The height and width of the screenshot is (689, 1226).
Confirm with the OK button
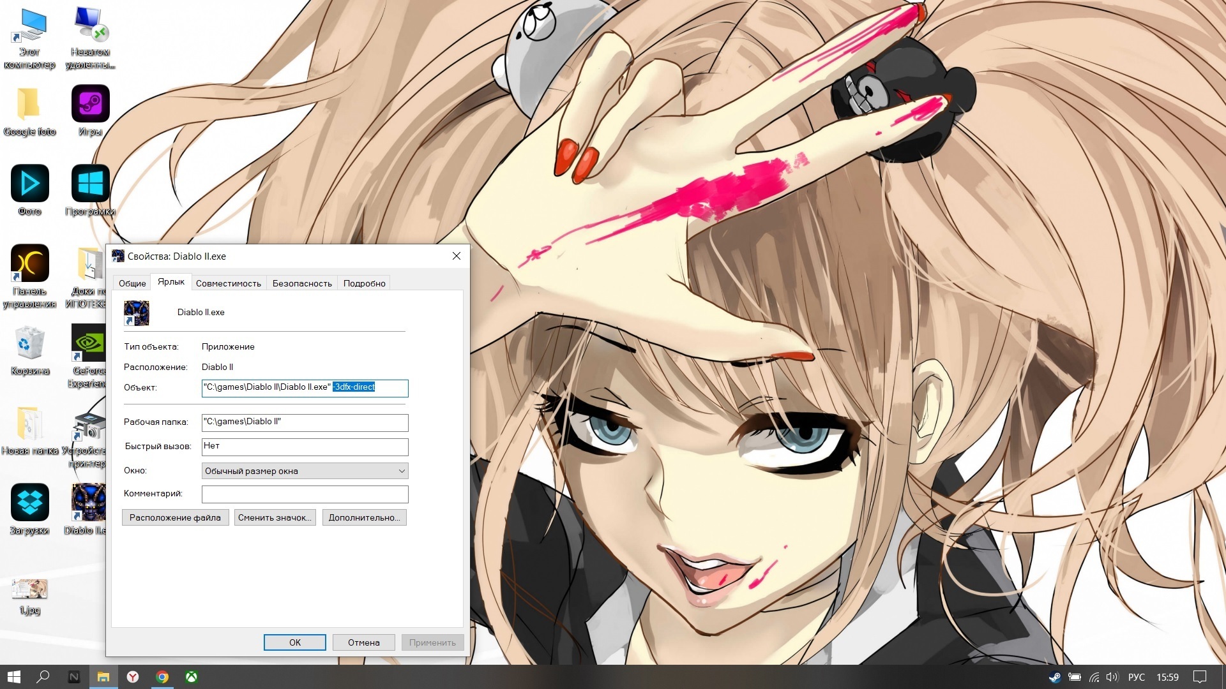pos(294,642)
